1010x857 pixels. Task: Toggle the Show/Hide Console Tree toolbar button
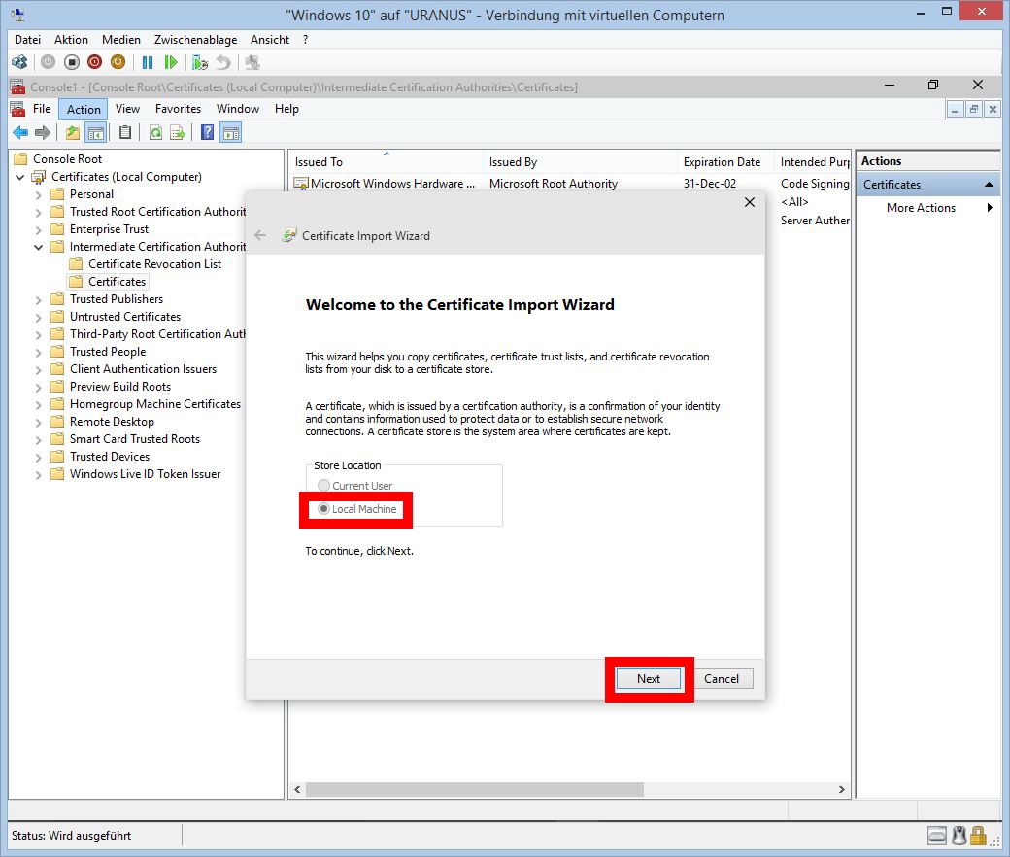click(95, 133)
